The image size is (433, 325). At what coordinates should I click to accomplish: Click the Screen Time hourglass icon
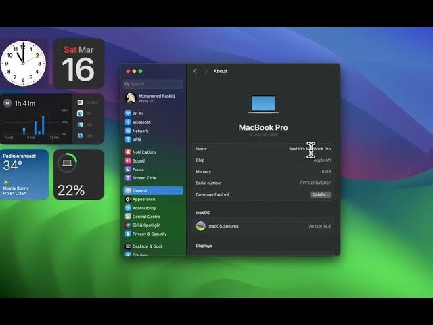[128, 178]
